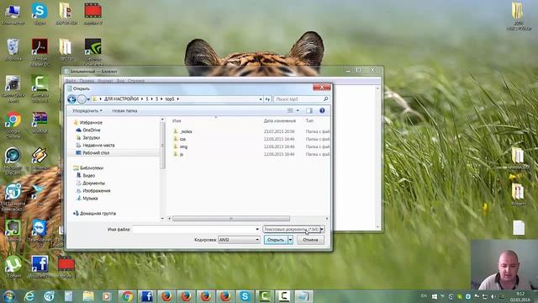Select Рабочий стол in the navigation pane

coord(96,153)
